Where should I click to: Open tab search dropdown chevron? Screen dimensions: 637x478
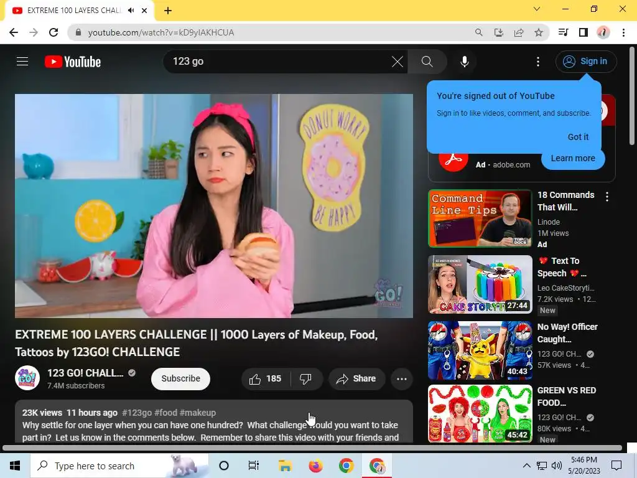pos(537,9)
